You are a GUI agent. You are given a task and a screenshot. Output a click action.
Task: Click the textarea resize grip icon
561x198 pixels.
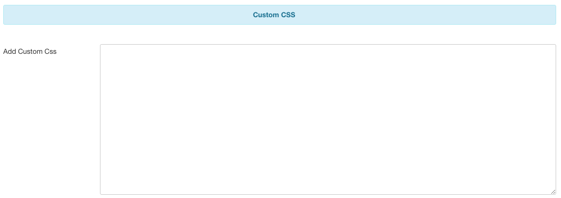coord(553,192)
